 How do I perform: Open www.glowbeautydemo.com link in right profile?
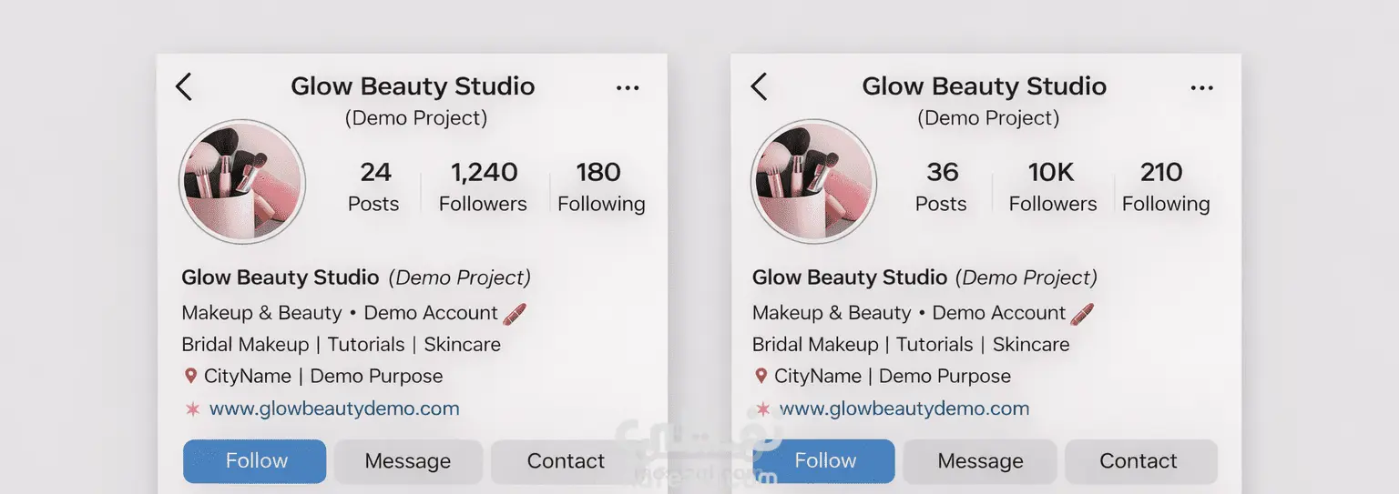(904, 408)
